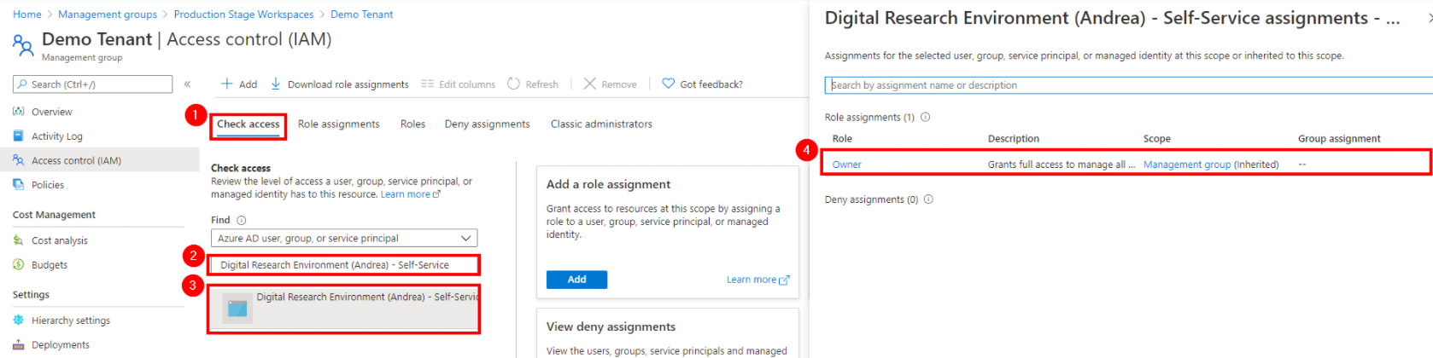The width and height of the screenshot is (1433, 358).
Task: Switch to the Role assignments tab
Action: pos(338,124)
